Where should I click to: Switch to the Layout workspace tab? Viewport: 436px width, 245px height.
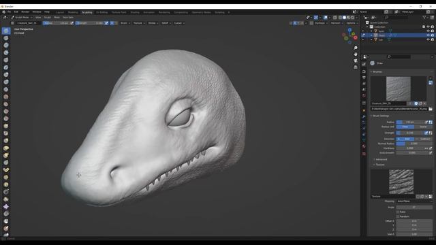(x=60, y=12)
